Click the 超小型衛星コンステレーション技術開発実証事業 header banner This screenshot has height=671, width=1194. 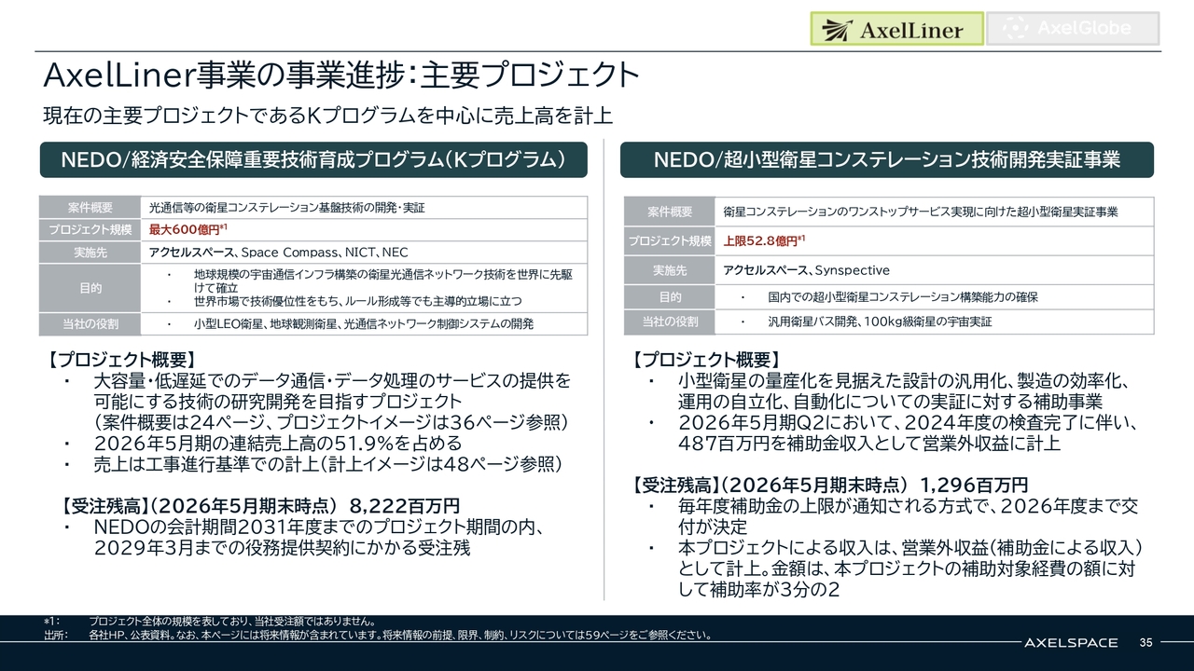pos(887,159)
